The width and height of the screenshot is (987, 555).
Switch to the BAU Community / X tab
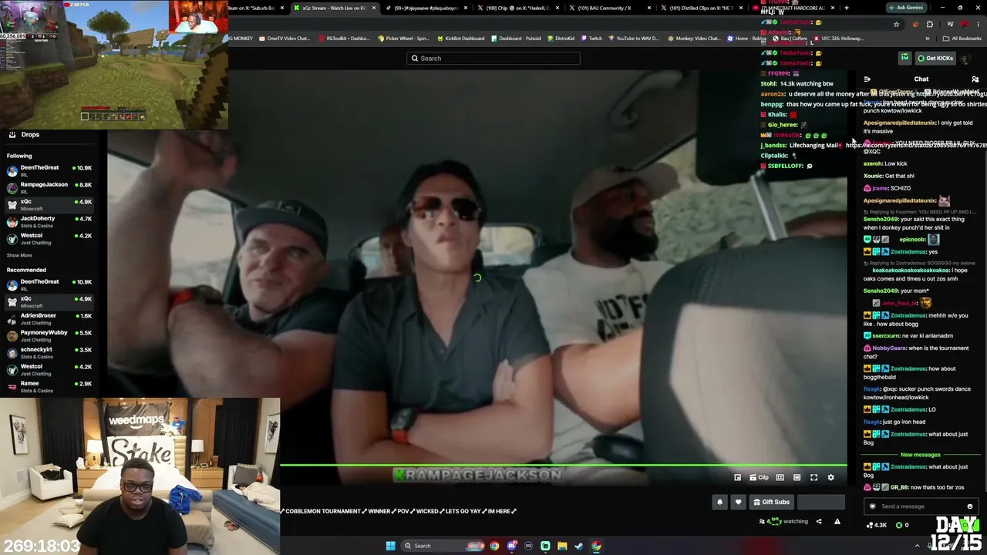(x=608, y=8)
